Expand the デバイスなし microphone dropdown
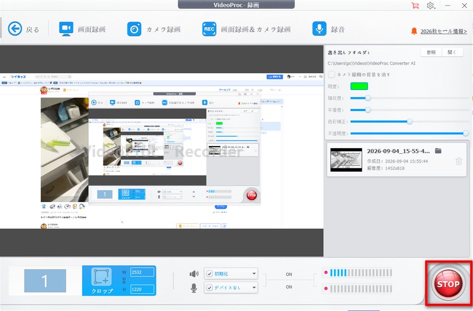 coord(254,288)
